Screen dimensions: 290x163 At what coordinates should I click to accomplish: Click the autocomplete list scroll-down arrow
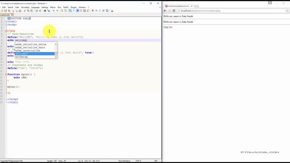pos(56,57)
